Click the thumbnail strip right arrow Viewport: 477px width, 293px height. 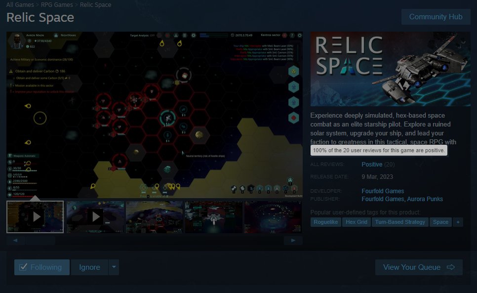[x=293, y=240]
